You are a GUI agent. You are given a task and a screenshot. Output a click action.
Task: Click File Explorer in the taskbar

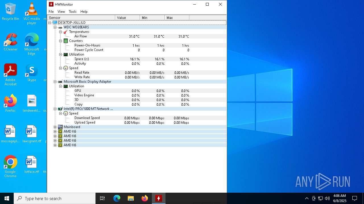131,198
